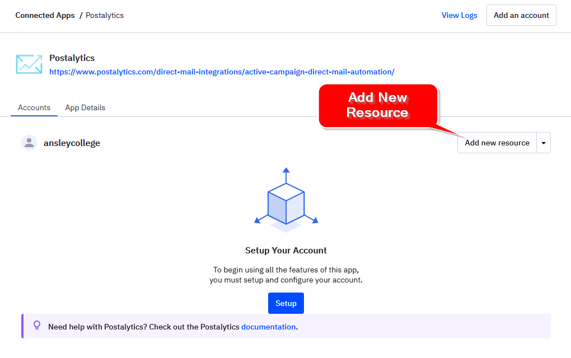Open dropdown arrow beside Add new resource
The image size is (571, 358).
pyautogui.click(x=544, y=143)
